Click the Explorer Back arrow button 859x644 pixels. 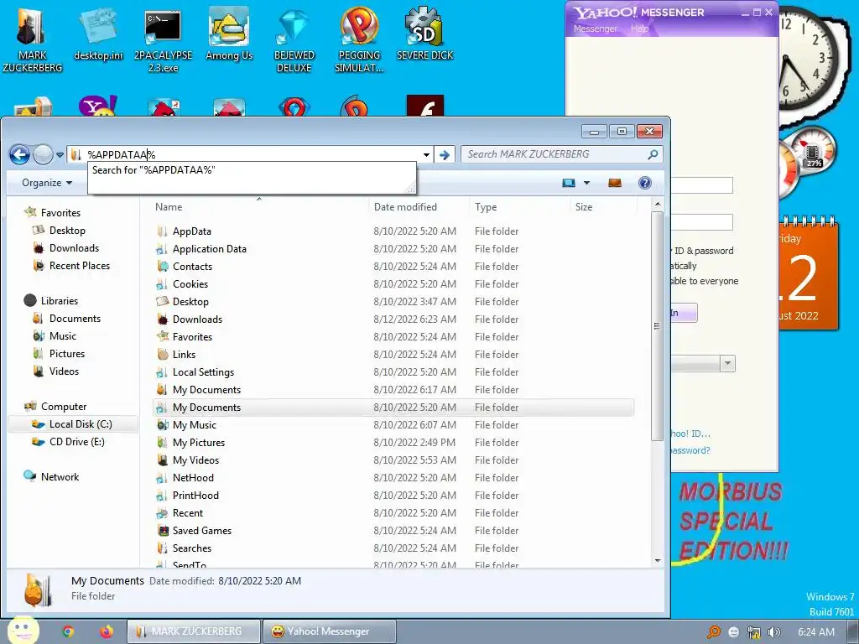[x=20, y=155]
